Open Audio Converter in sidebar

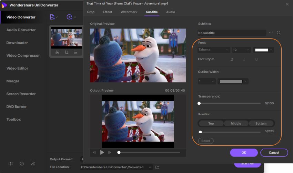(21, 30)
